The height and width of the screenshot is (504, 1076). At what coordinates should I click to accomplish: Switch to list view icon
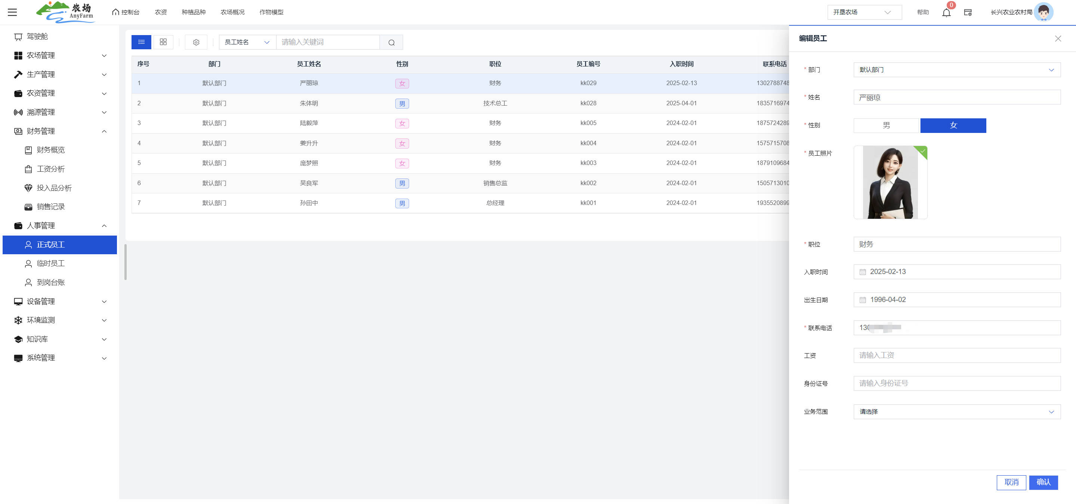141,42
